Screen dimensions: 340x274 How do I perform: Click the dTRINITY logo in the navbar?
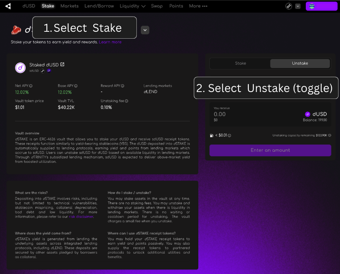(8, 6)
